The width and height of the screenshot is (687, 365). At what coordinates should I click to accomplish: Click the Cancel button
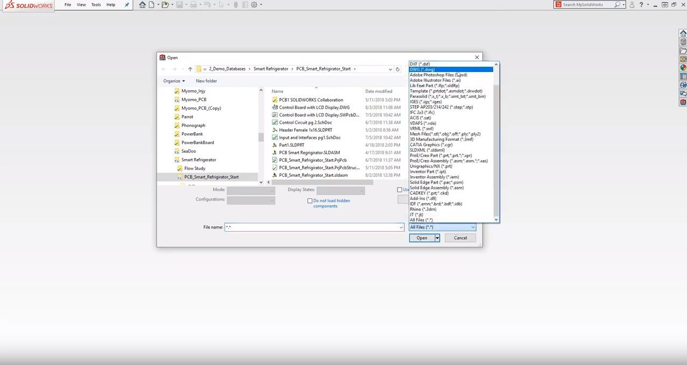click(x=460, y=238)
